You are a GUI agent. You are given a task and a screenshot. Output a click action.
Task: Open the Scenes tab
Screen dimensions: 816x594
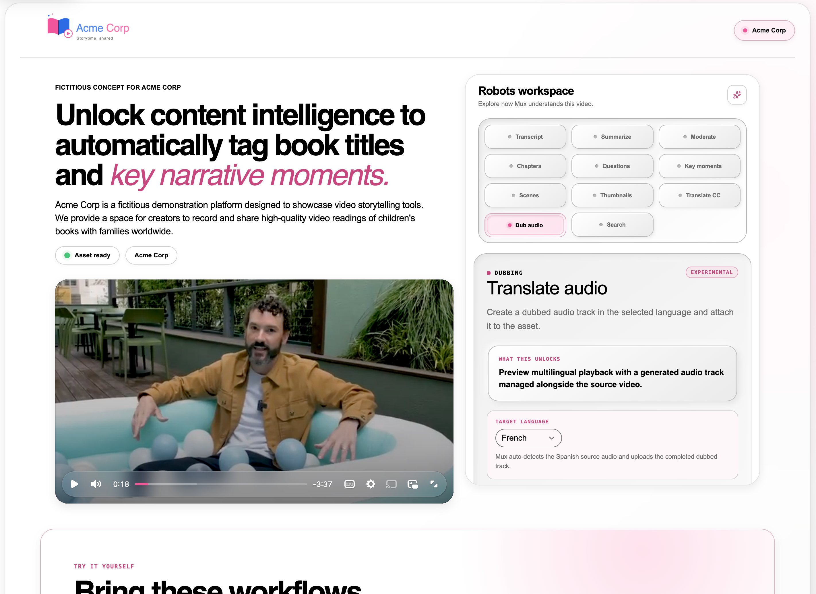pyautogui.click(x=525, y=195)
